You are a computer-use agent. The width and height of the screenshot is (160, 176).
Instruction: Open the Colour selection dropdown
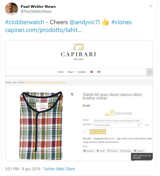[x=118, y=121]
